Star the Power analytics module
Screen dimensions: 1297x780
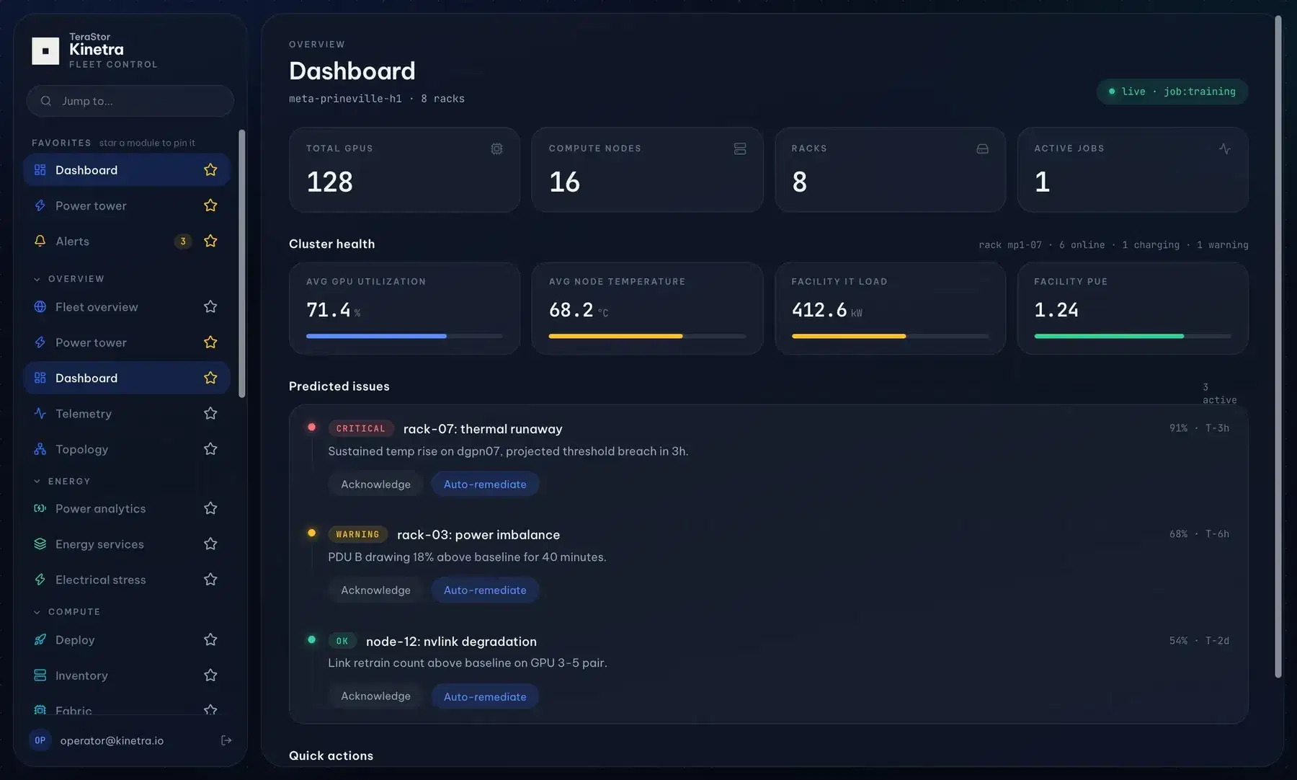[210, 508]
